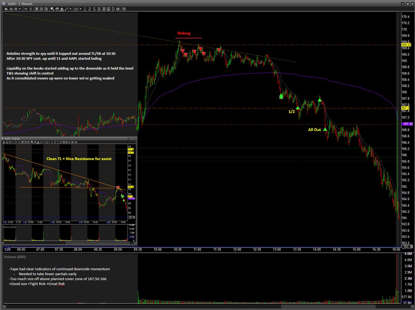Click first zoom-fit icon in 1 Minute toolbar
Screen dimensions: 415x310
point(37,9)
